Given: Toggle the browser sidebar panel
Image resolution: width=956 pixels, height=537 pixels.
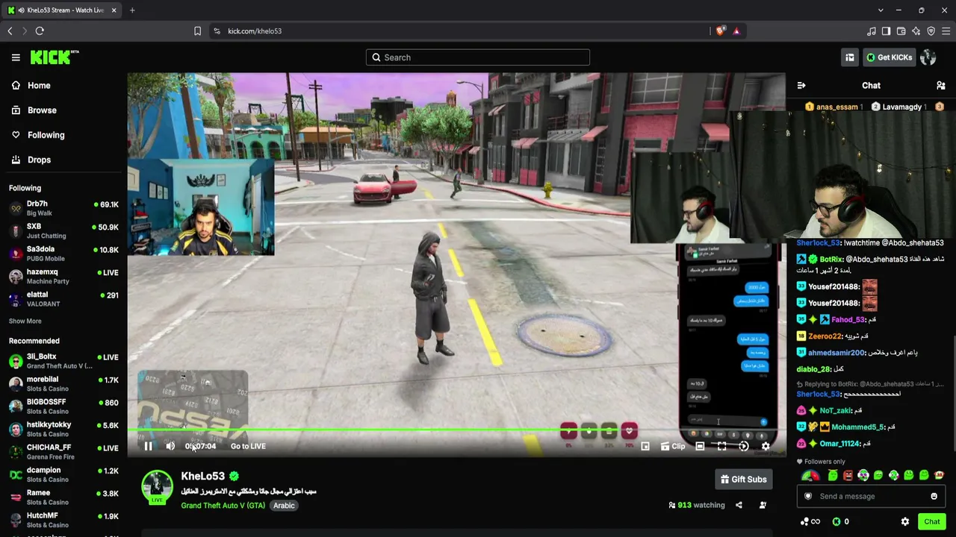Looking at the screenshot, I should tap(886, 31).
